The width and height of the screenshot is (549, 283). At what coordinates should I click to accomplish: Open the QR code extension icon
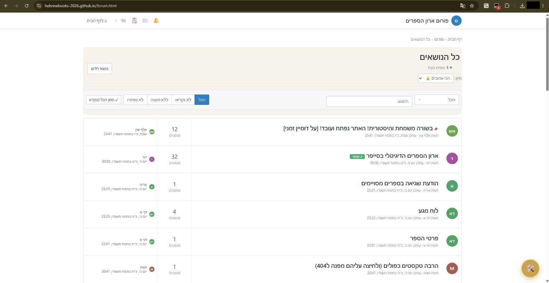pos(486,6)
